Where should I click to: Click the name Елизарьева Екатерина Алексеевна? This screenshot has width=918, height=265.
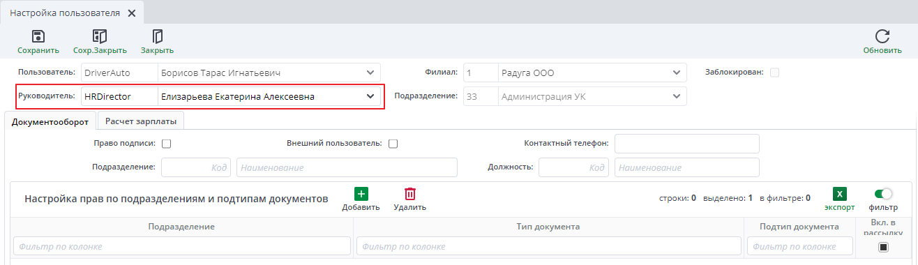click(237, 96)
